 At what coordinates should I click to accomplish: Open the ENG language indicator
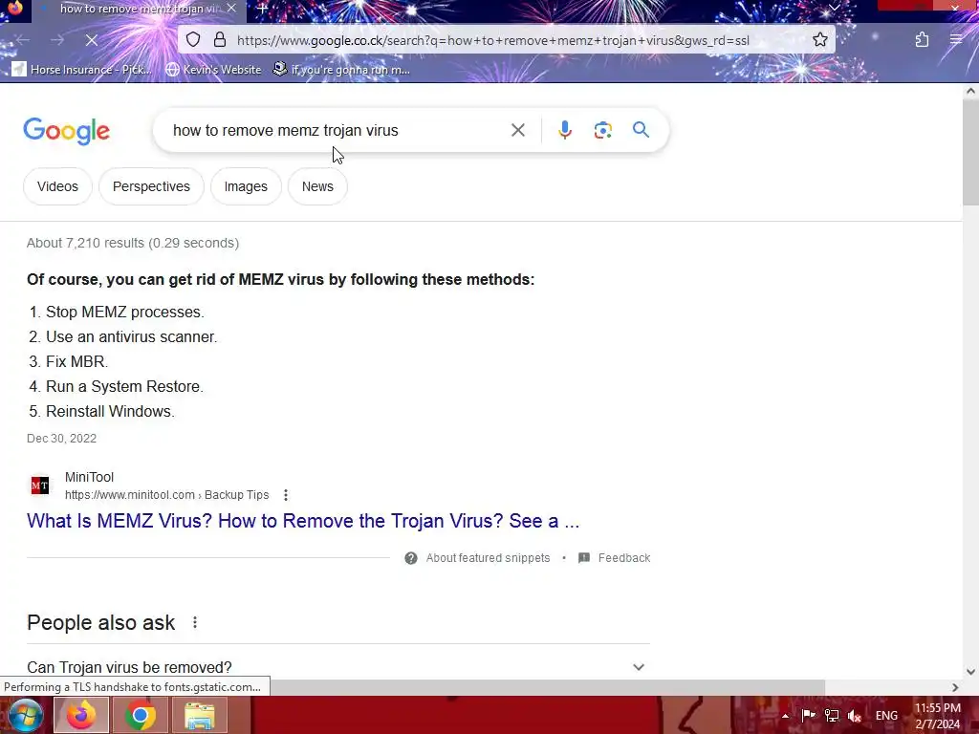[886, 715]
